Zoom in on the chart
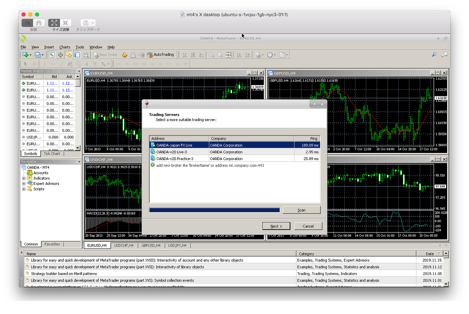Screen dimensions: 469x314 [211, 55]
